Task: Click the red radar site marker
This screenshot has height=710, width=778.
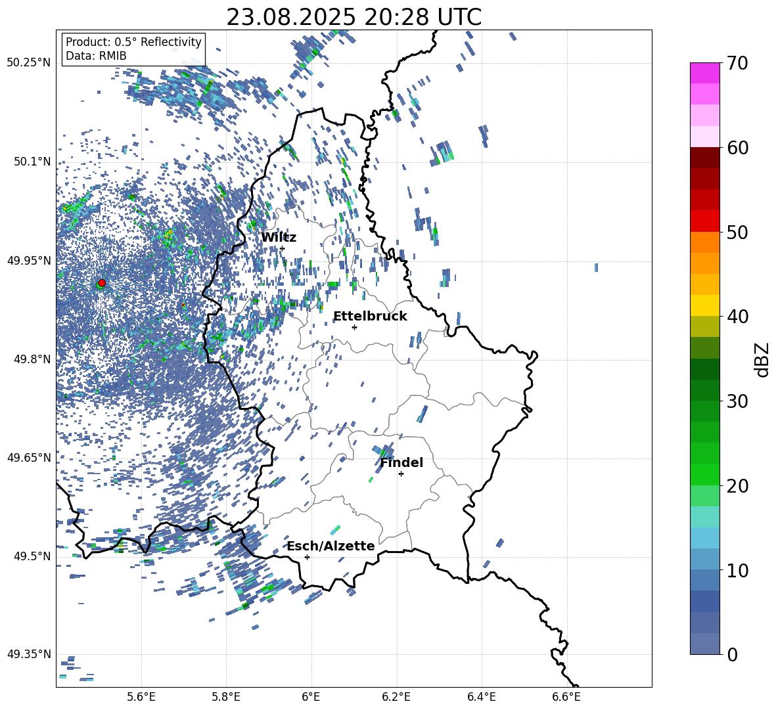Action: [102, 282]
